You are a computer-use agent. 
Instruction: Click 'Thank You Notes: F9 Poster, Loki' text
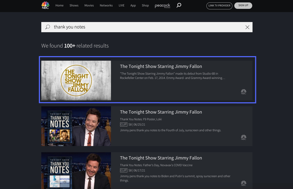141,119
